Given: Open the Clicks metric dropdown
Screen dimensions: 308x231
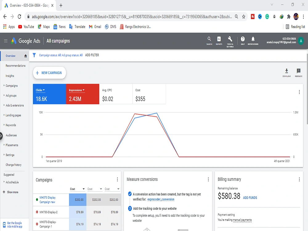Looking at the screenshot, I should (x=40, y=90).
